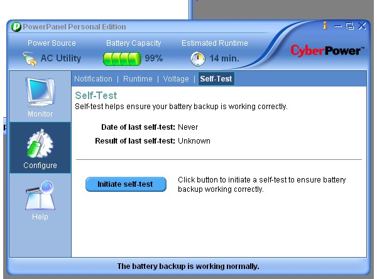This screenshot has height=279, width=377.
Task: Click the 'Date of last self-test:' label
Action: (138, 127)
